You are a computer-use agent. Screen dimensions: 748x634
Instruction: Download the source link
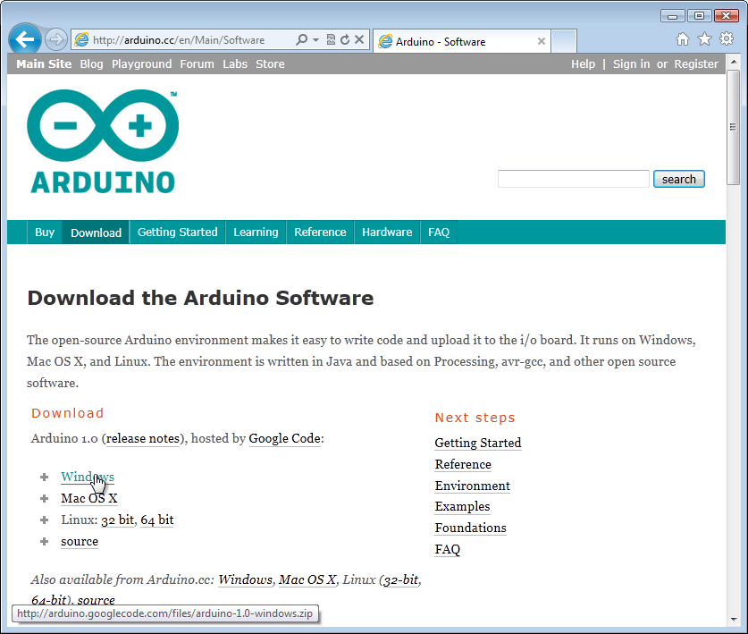(80, 541)
